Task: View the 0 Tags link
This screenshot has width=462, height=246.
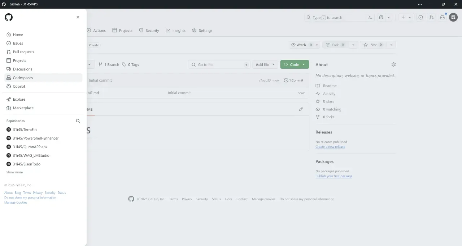Action: 130,65
